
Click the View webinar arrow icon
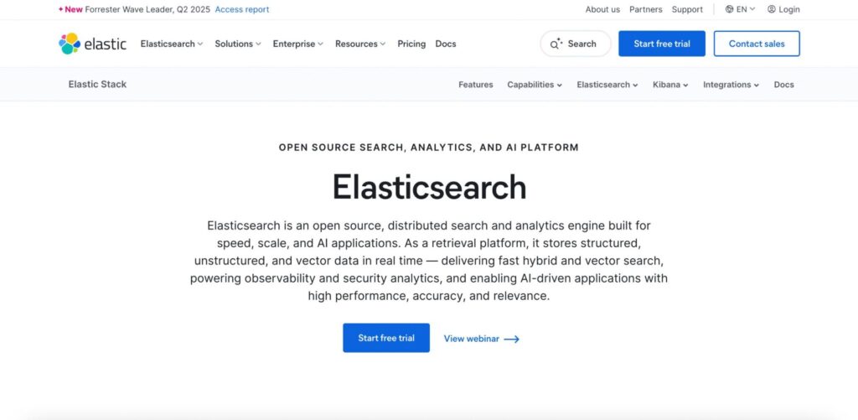tap(512, 339)
